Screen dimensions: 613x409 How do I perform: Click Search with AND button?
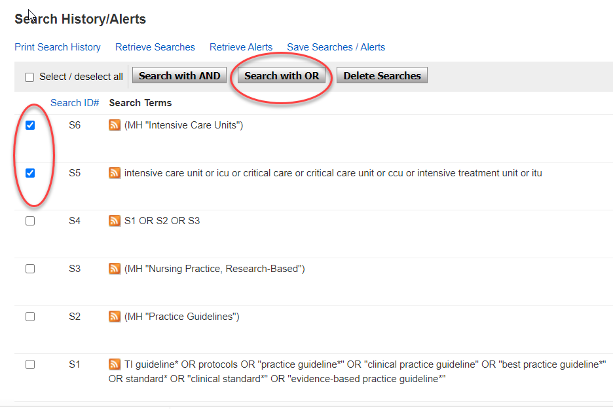(179, 76)
